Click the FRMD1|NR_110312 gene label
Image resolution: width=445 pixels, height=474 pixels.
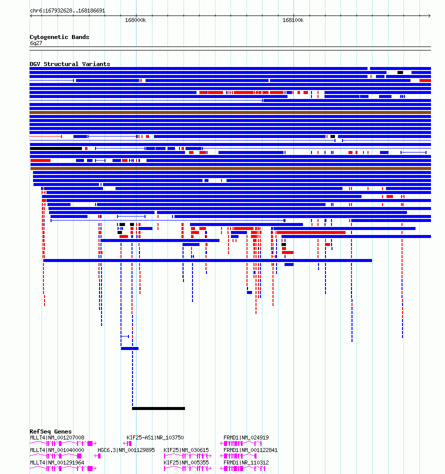[x=246, y=462]
